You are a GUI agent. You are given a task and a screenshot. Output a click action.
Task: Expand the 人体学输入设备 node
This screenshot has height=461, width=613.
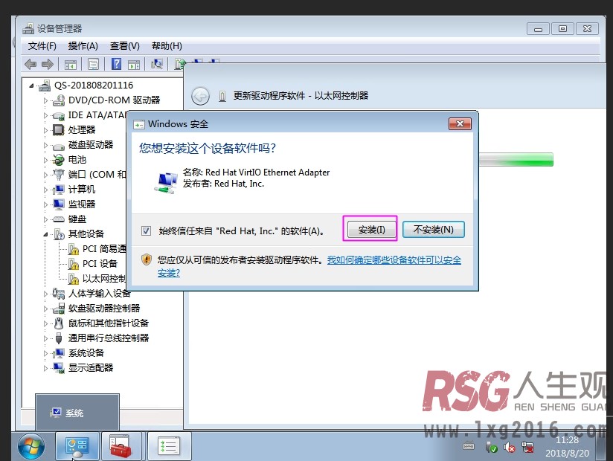pos(45,294)
